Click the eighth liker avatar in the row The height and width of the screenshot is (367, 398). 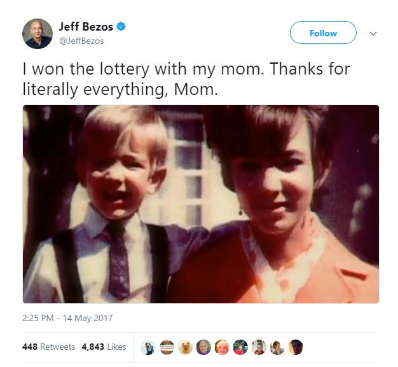click(x=277, y=347)
